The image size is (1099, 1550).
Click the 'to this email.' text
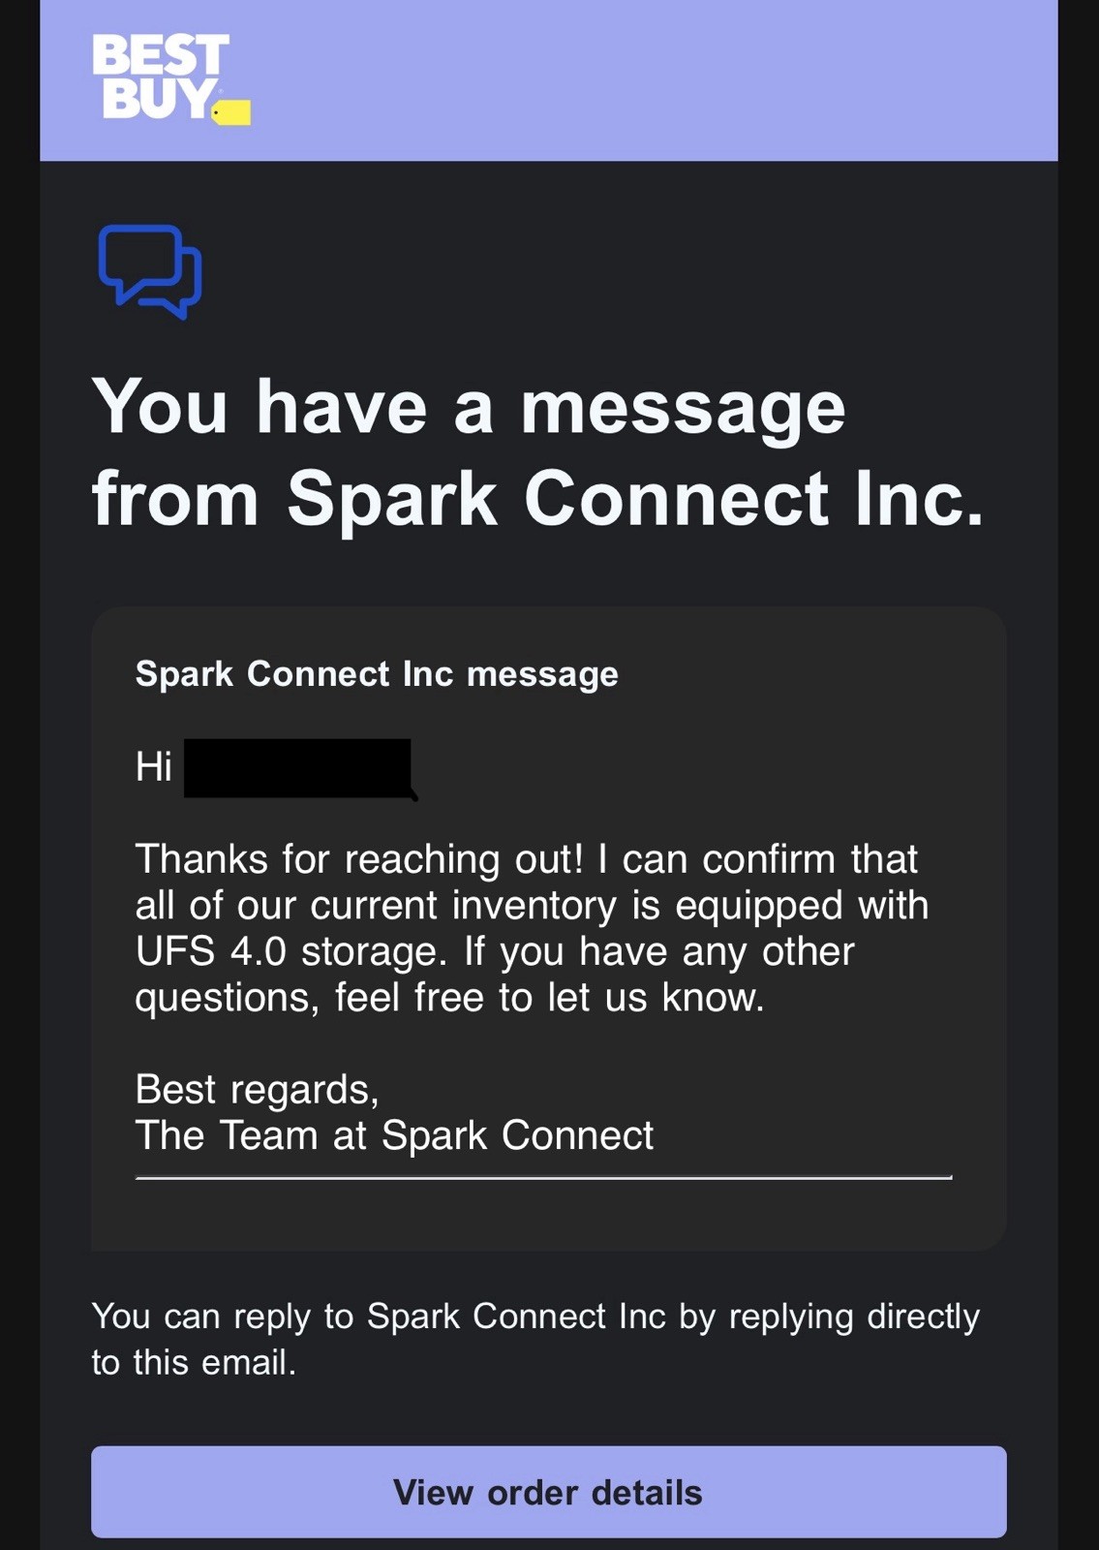click(x=194, y=1363)
